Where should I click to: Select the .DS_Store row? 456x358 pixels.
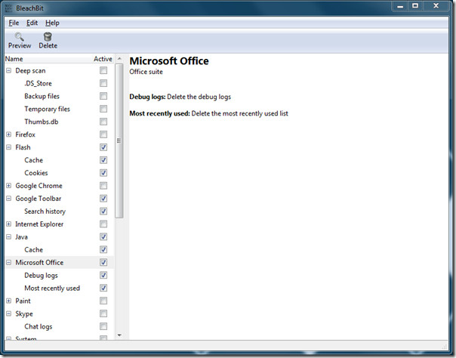pyautogui.click(x=60, y=84)
